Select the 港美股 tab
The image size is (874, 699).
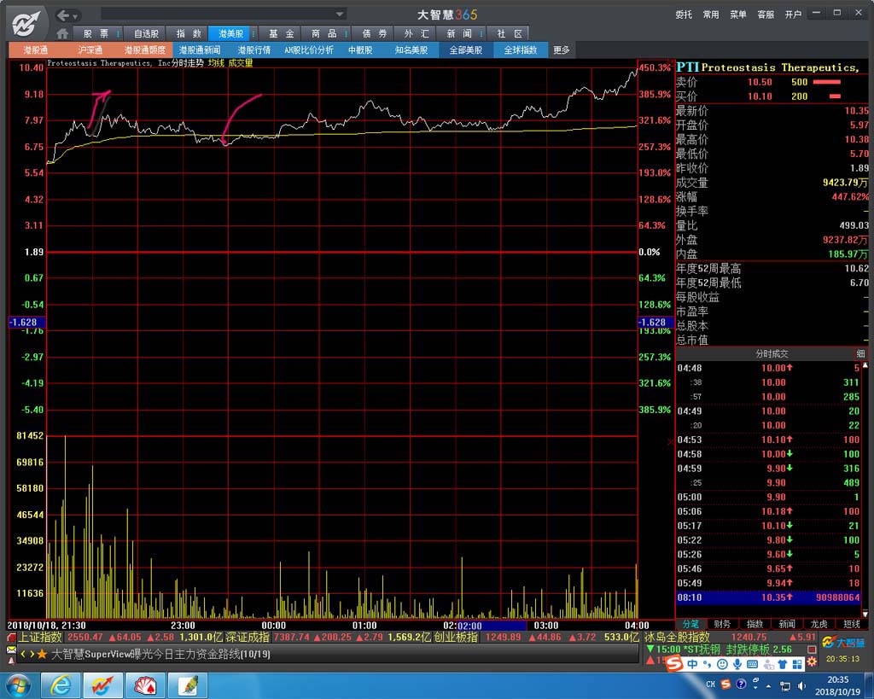[230, 33]
